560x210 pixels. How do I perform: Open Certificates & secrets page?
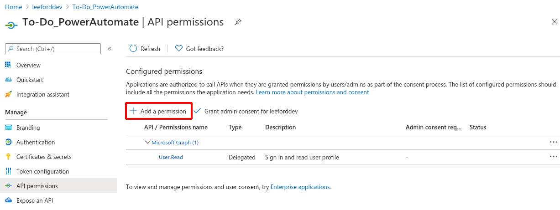44,157
